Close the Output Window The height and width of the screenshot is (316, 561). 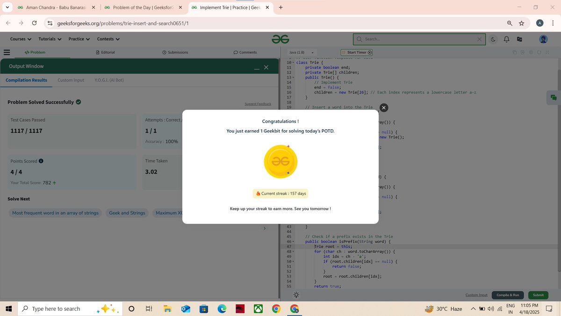click(x=266, y=67)
